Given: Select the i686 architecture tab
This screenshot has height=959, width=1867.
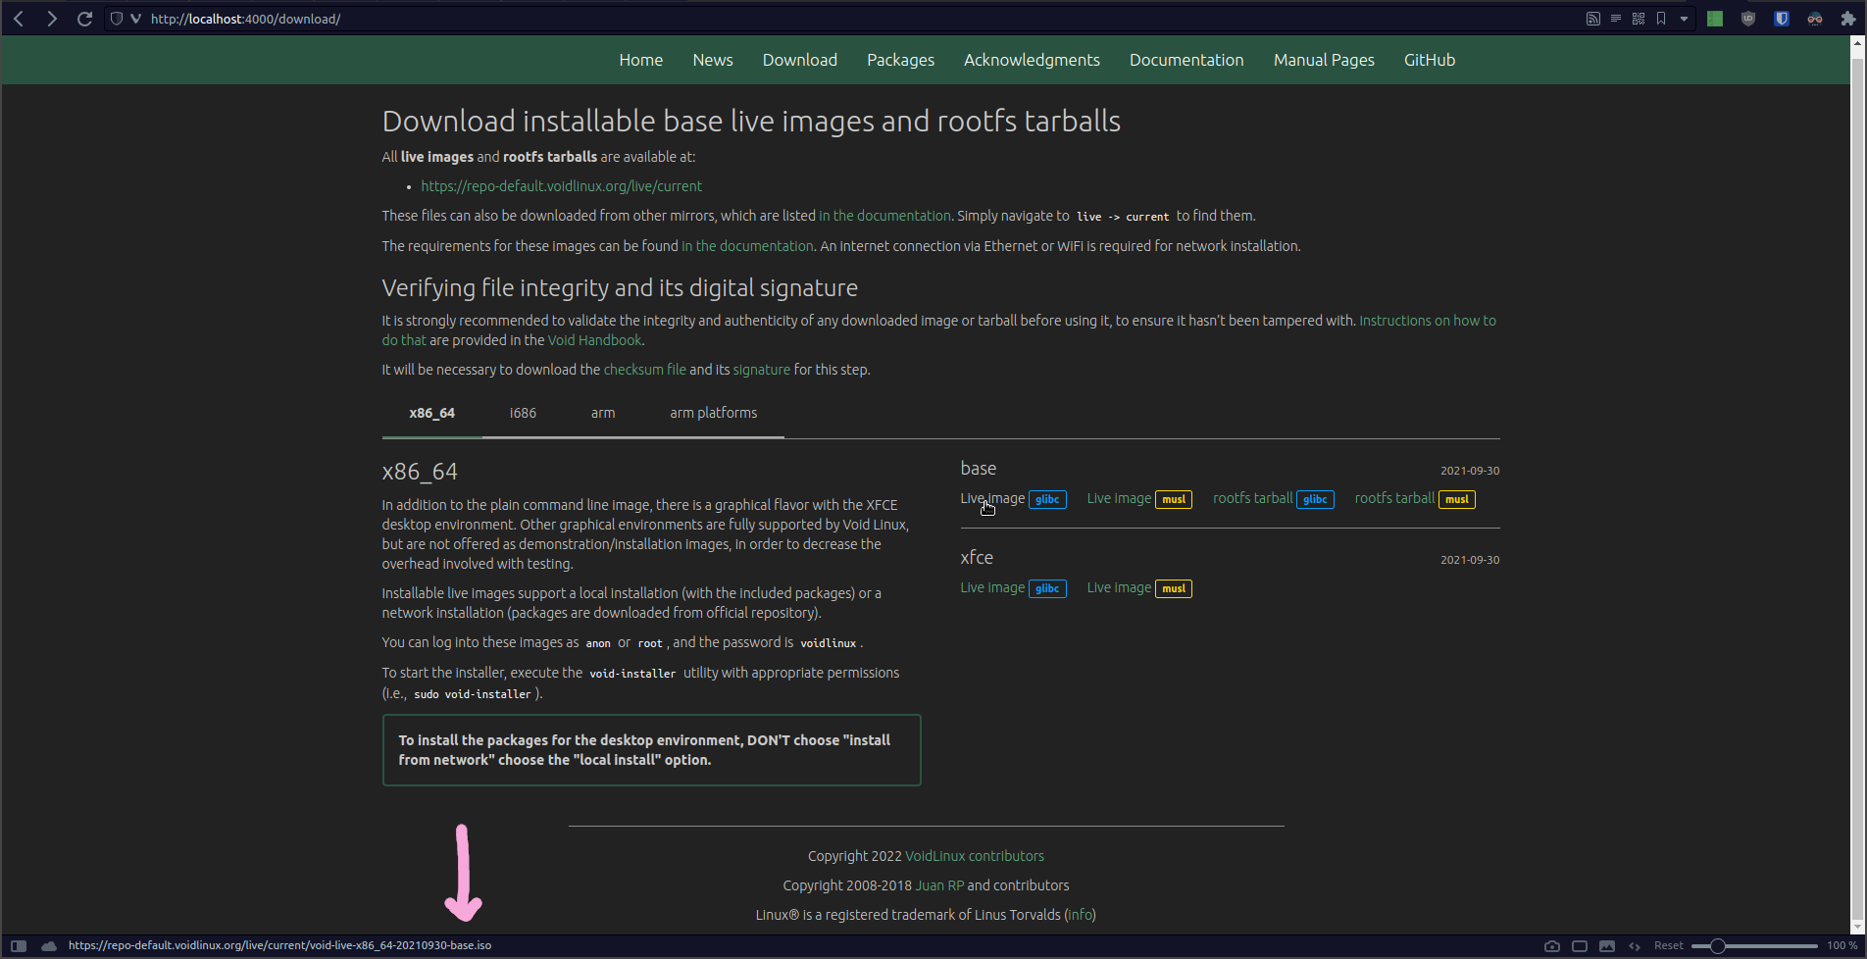Looking at the screenshot, I should coord(523,413).
